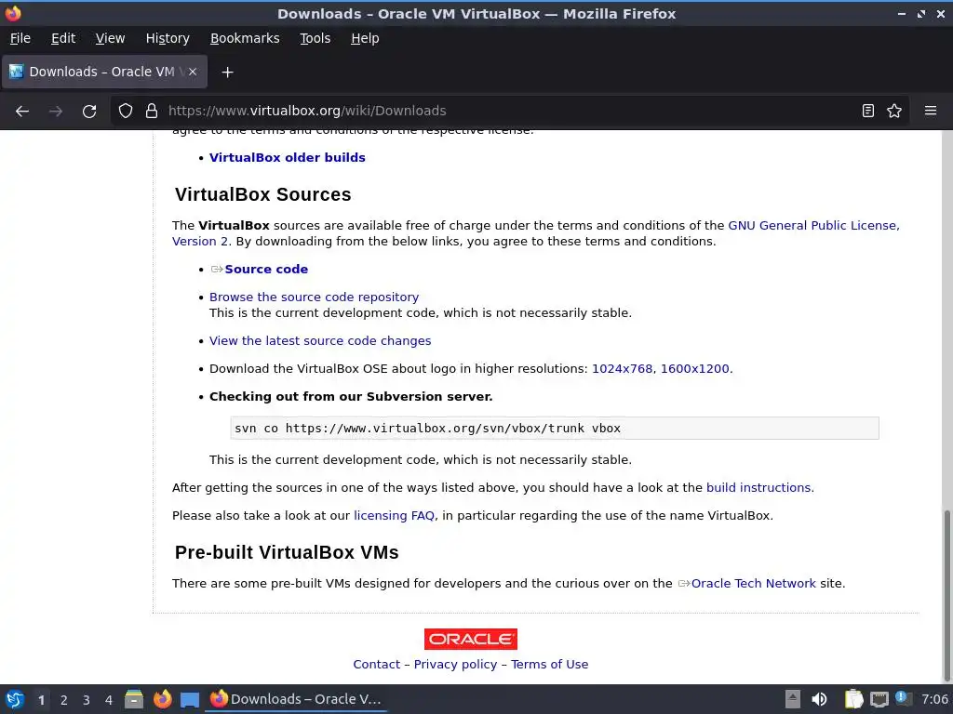The image size is (953, 714).
Task: Launch Firefox from taskbar quick launcher
Action: point(162,699)
